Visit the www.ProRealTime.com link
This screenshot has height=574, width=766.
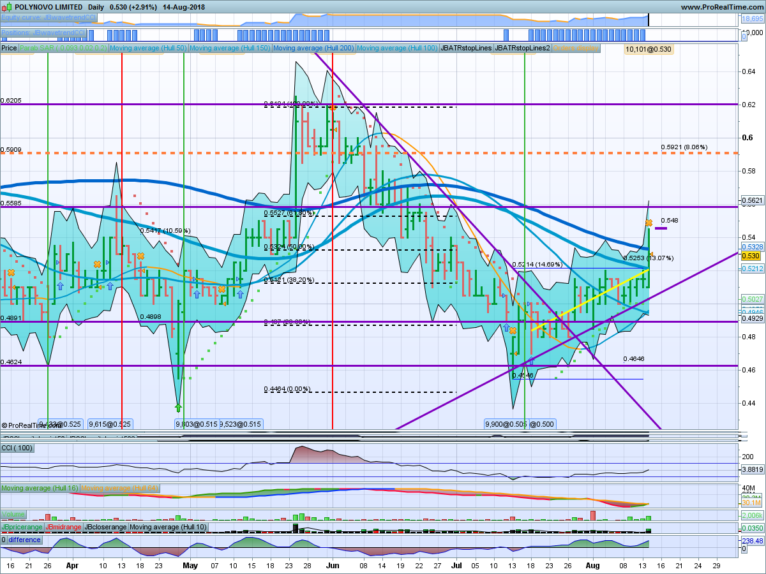coord(722,6)
